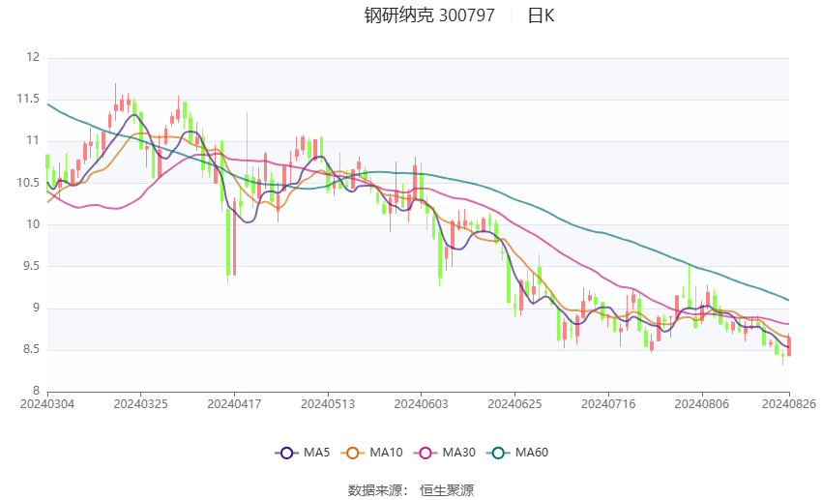Click the 9.5 y-axis price label

pos(31,266)
